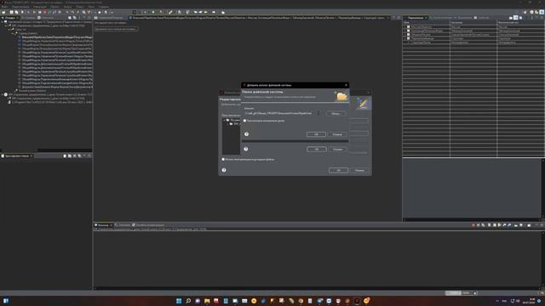Toggle the bottom checkbox in the rearmost dialog
This screenshot has width=545, height=306.
click(x=223, y=159)
